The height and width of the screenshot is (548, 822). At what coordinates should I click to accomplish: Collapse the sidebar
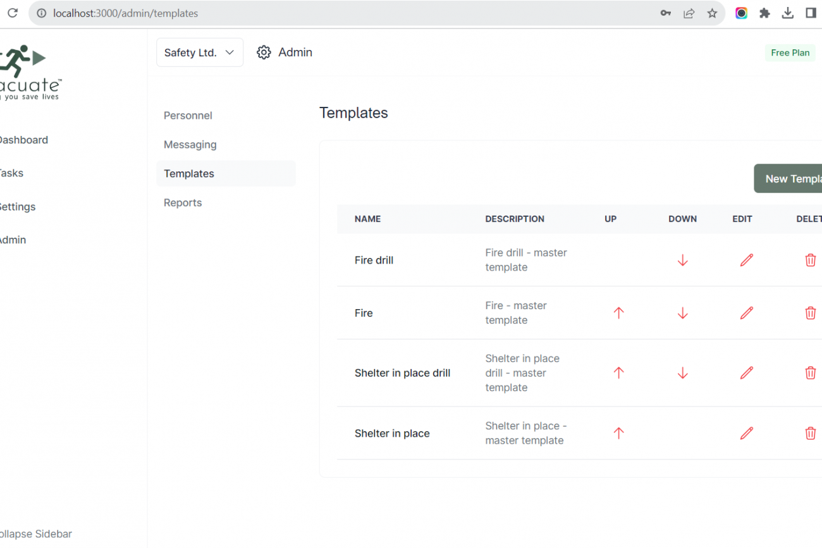pyautogui.click(x=35, y=534)
